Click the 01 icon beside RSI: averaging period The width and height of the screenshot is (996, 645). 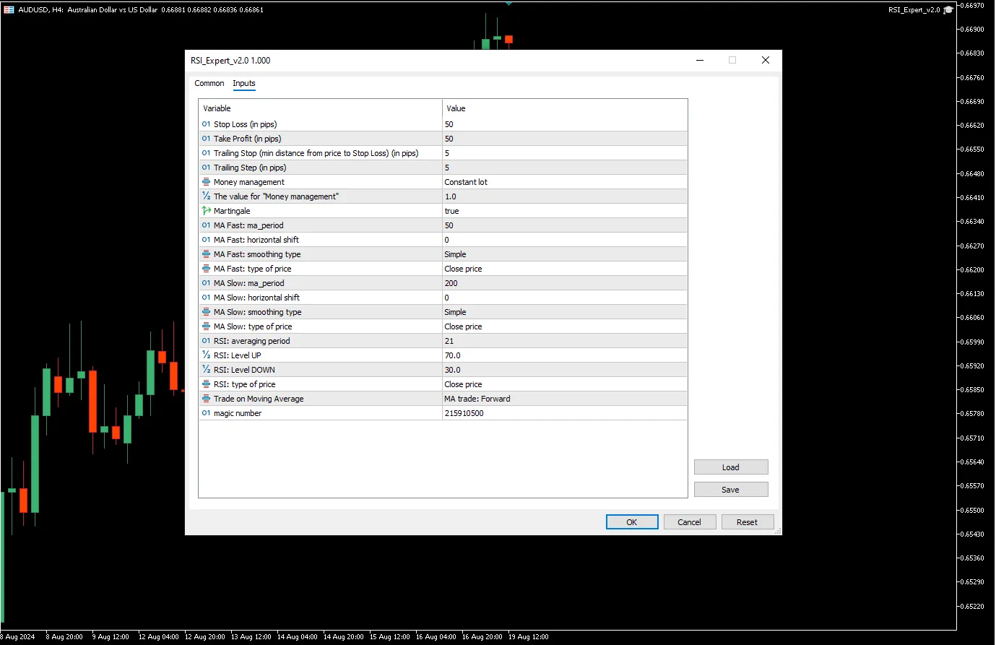(x=204, y=340)
